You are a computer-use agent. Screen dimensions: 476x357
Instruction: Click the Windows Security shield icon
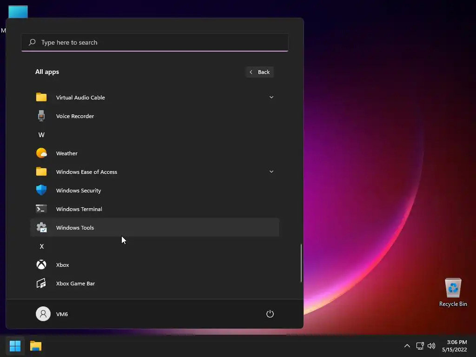click(41, 190)
